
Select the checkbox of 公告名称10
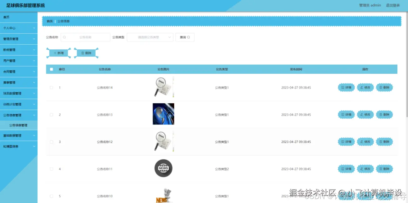point(52,196)
